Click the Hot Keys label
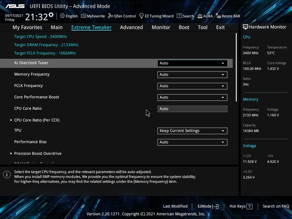 (x=238, y=206)
